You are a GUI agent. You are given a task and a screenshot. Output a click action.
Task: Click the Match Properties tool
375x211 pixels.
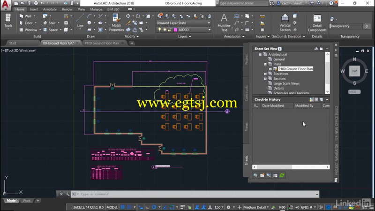click(116, 23)
